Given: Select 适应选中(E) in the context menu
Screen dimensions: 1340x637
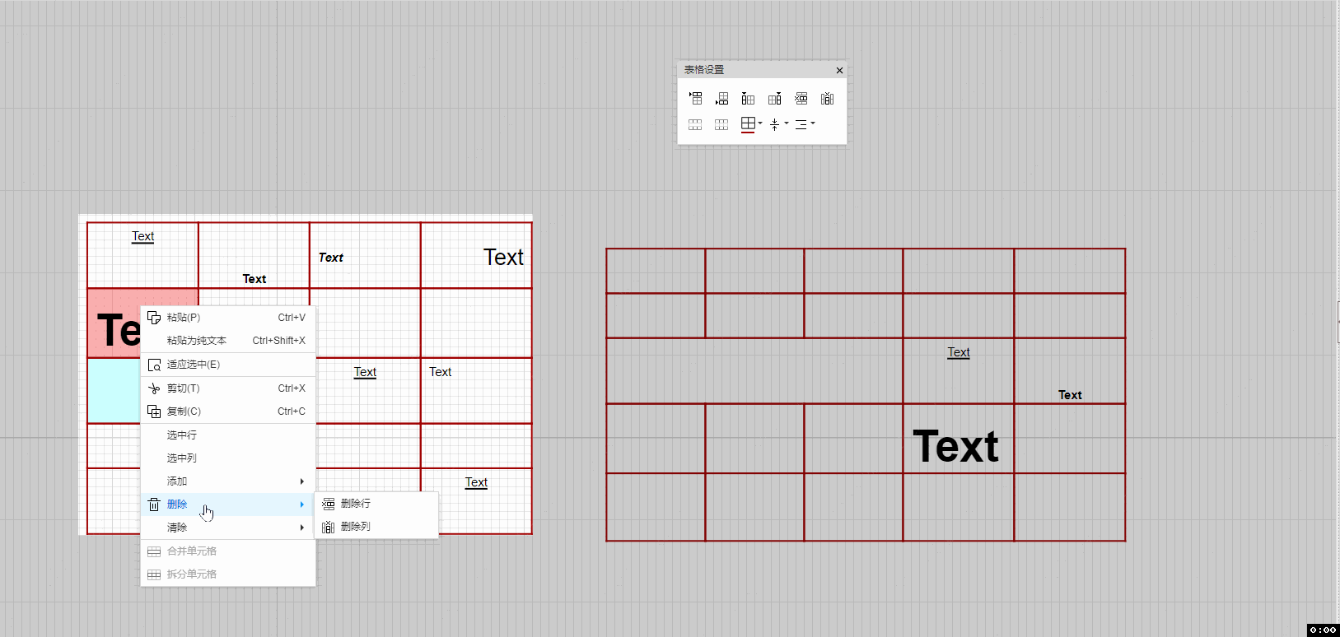Looking at the screenshot, I should click(x=228, y=365).
